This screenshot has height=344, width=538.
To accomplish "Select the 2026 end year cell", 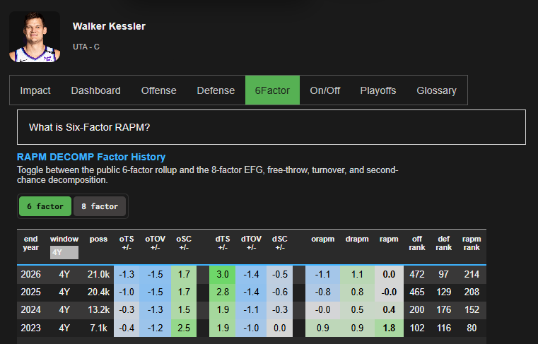I will [x=30, y=274].
